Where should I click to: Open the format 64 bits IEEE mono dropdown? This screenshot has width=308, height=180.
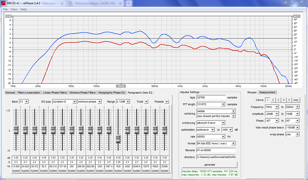point(233,143)
